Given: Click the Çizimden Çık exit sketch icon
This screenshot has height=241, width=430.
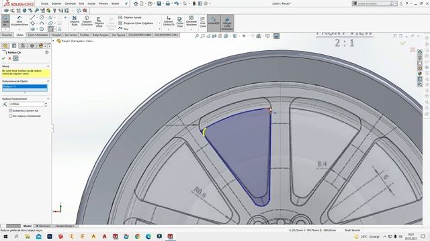Looking at the screenshot, I should [5, 21].
